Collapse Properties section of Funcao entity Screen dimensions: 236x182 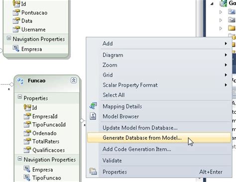20,97
